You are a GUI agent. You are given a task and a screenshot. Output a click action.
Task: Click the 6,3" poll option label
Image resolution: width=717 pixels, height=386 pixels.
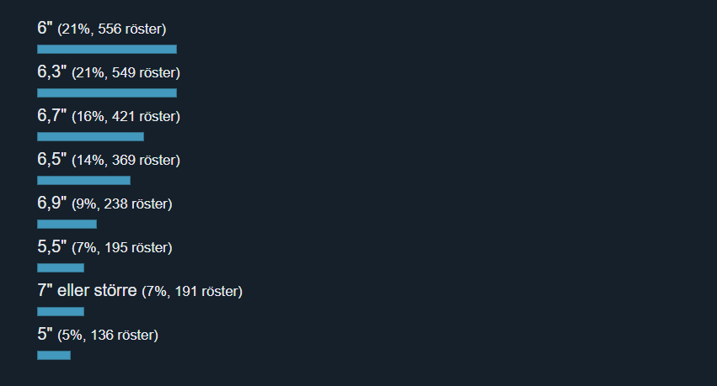(51, 72)
